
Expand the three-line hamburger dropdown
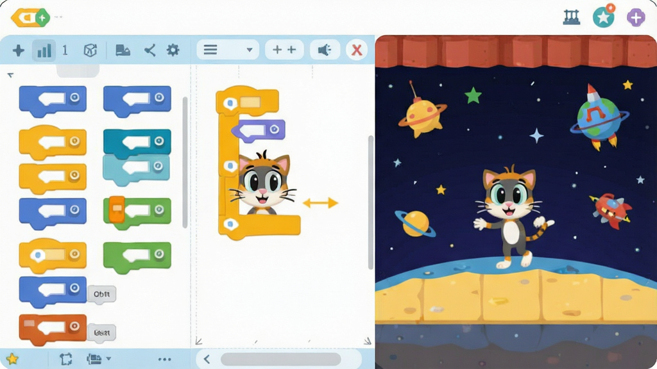(x=228, y=50)
